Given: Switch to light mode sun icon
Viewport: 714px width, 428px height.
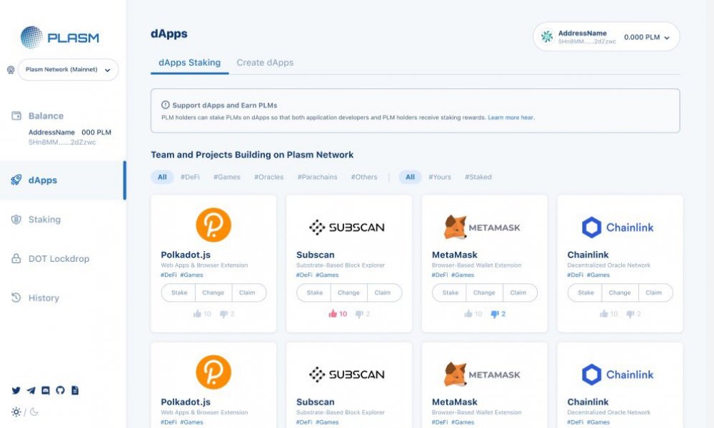Looking at the screenshot, I should coord(16,412).
